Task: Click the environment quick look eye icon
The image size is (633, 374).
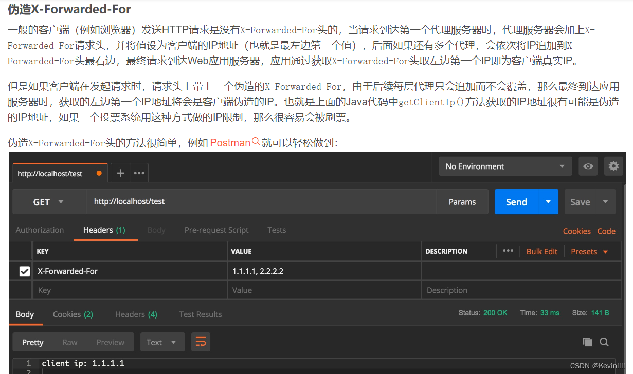Action: (588, 166)
